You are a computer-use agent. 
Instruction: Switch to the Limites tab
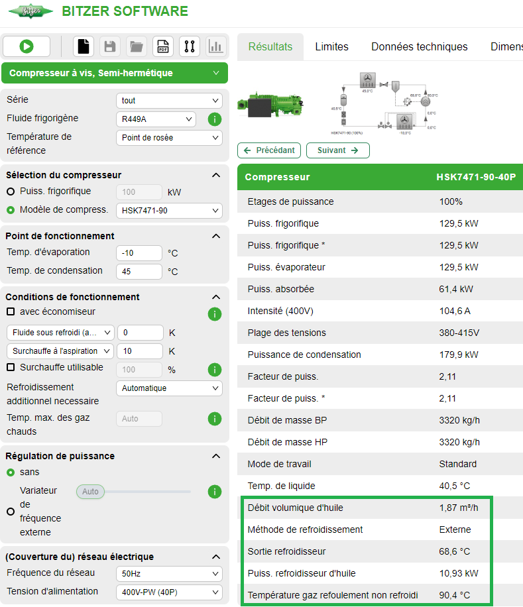tap(331, 47)
